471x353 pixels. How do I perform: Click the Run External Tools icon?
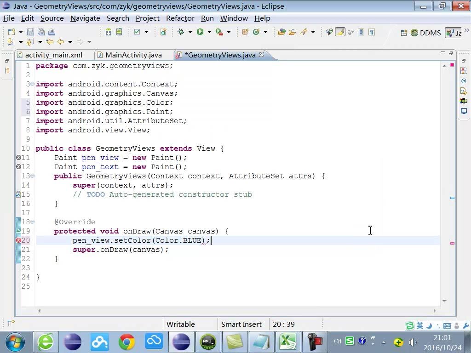219,32
